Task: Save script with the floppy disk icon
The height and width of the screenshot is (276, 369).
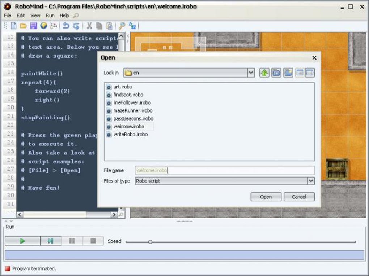Action: (33, 26)
